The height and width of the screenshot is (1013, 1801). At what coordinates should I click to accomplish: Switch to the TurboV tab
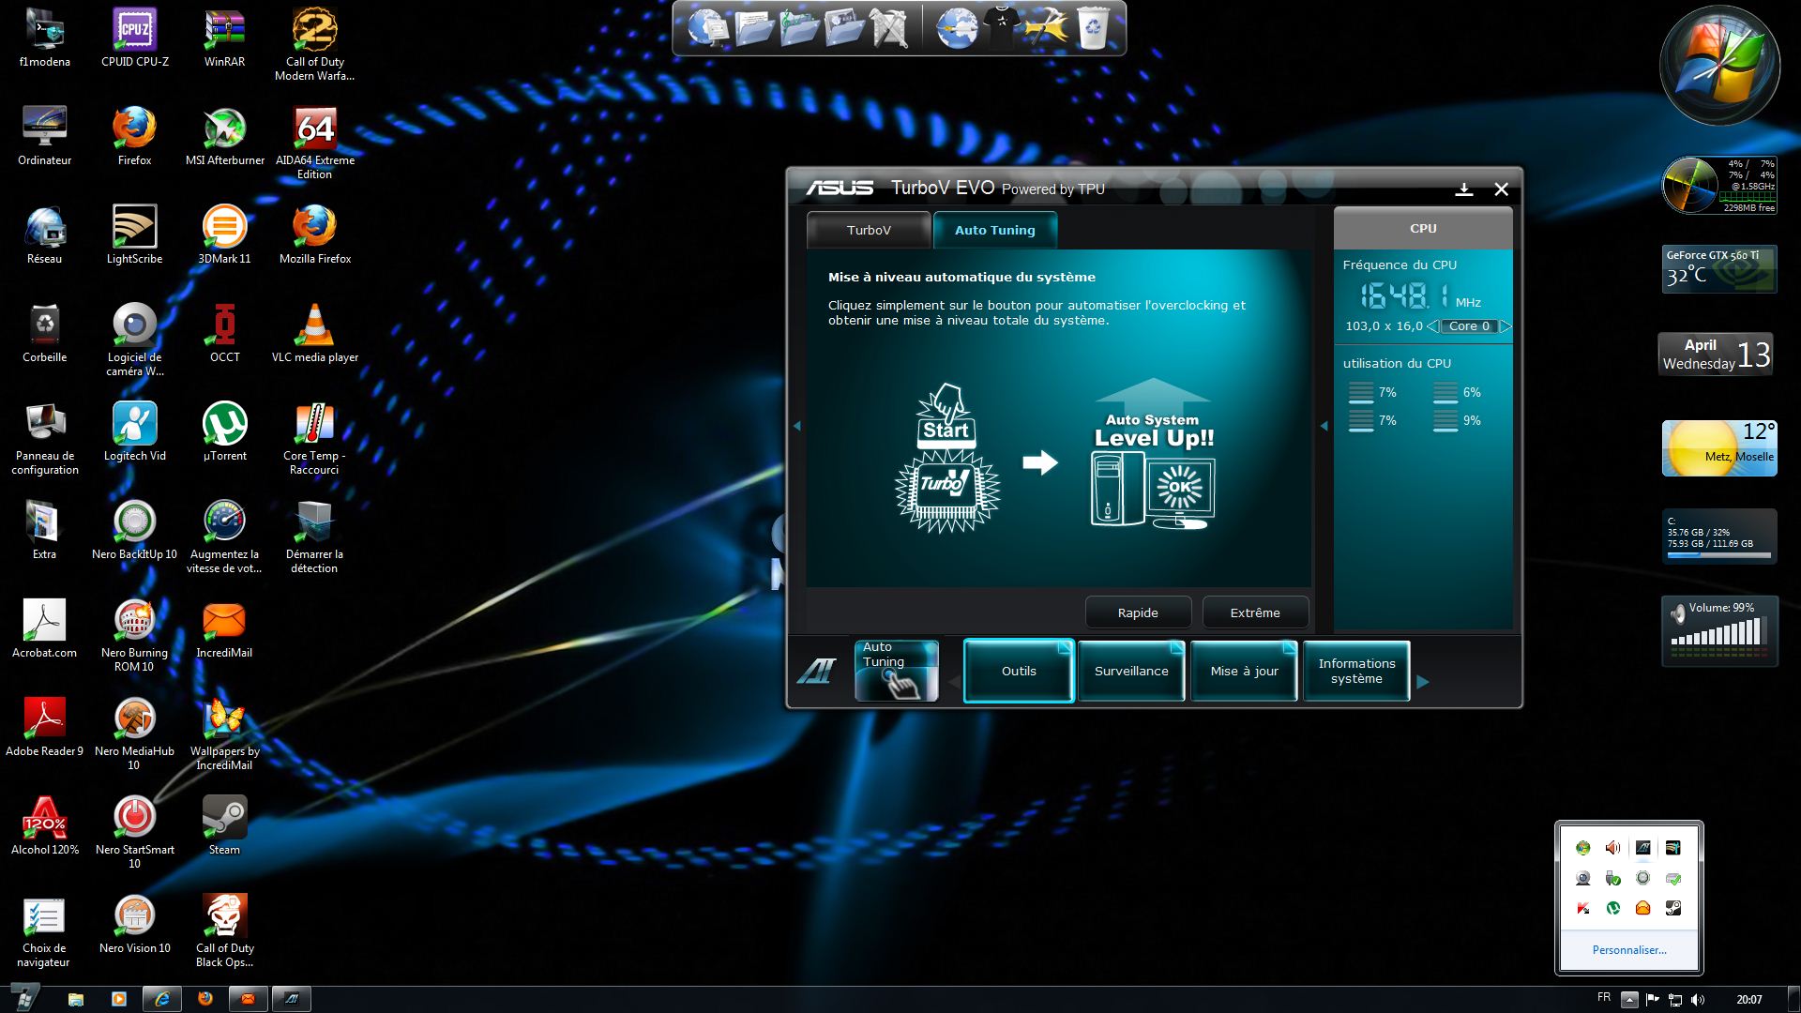869,230
